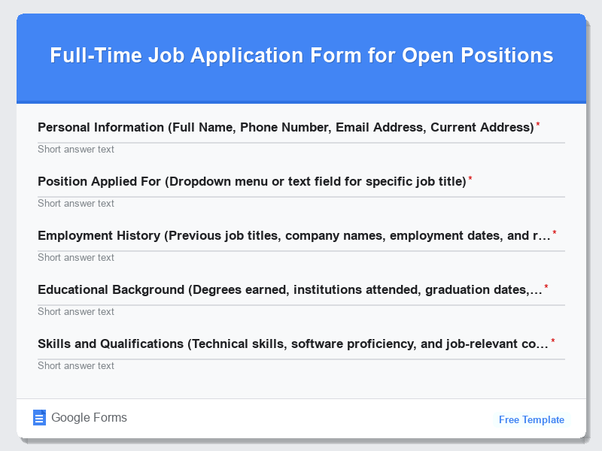The height and width of the screenshot is (451, 602).
Task: Click the required asterisk on Employment History
Action: point(555,232)
